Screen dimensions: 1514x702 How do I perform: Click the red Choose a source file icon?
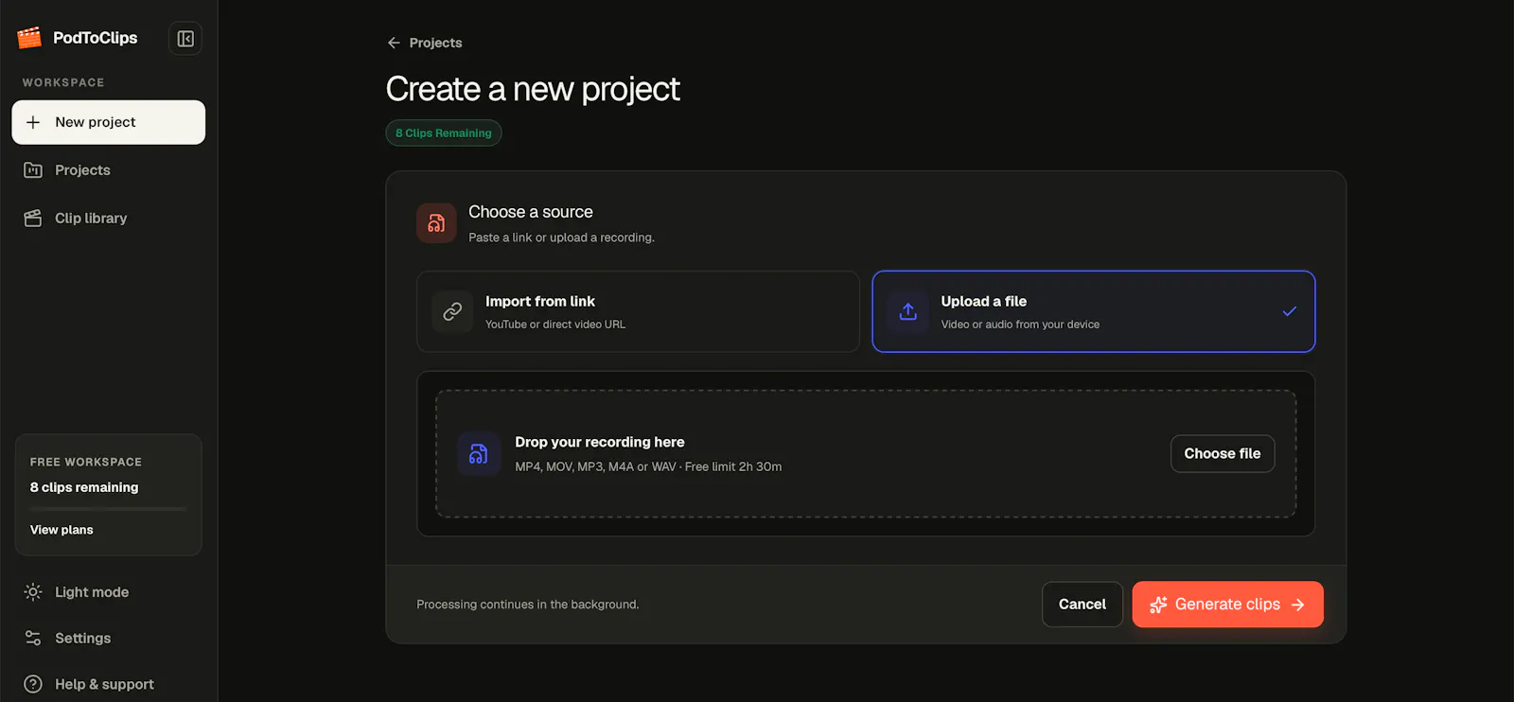pos(436,223)
